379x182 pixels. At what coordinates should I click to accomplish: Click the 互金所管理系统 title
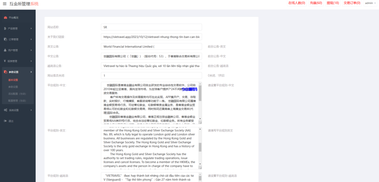click(x=24, y=4)
